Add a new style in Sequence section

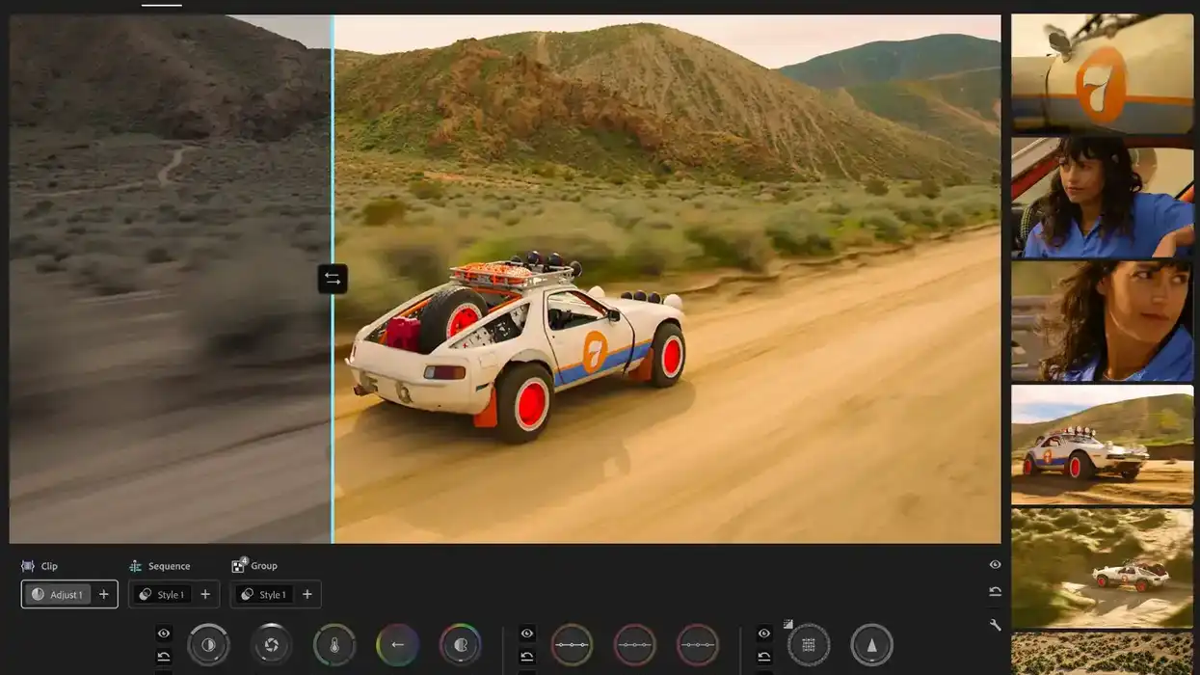click(205, 594)
